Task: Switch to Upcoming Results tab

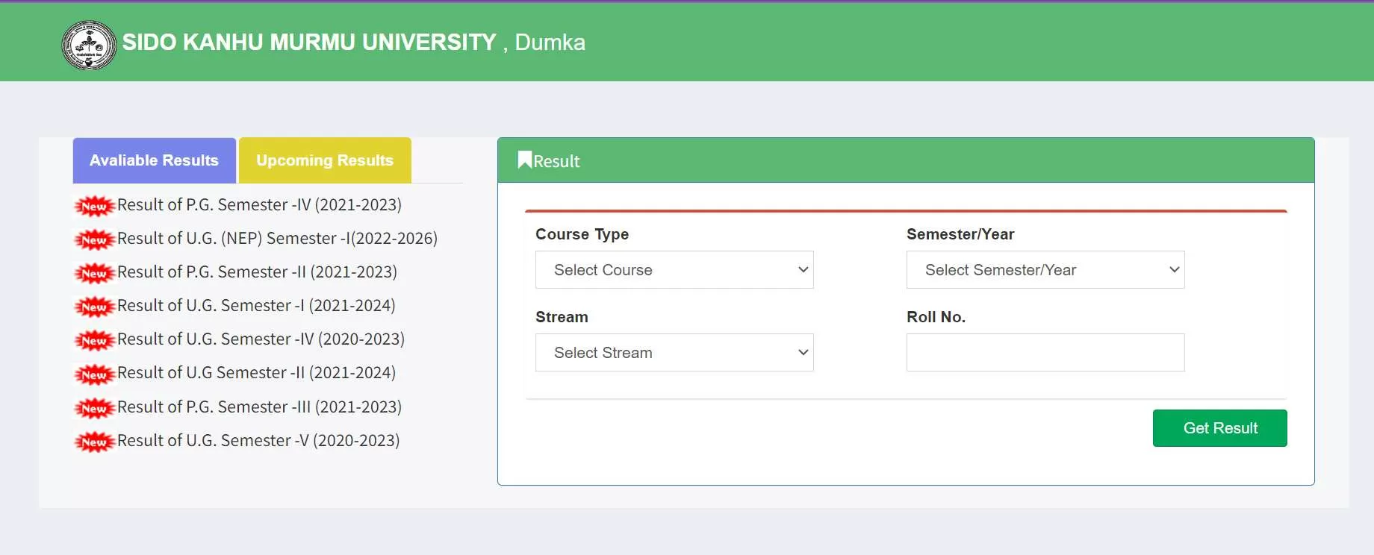Action: click(324, 160)
